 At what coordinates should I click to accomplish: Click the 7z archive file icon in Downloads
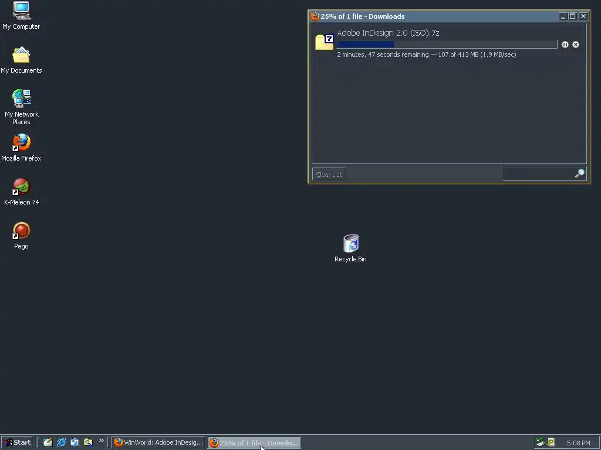click(324, 42)
